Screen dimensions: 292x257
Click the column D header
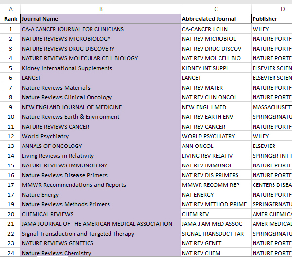(271, 9)
